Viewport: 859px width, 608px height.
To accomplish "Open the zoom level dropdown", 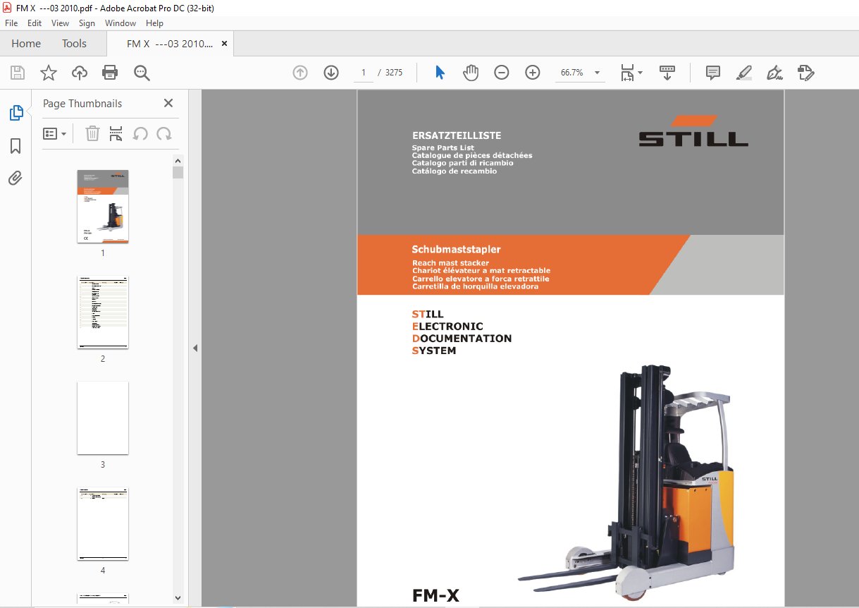I will pyautogui.click(x=598, y=73).
